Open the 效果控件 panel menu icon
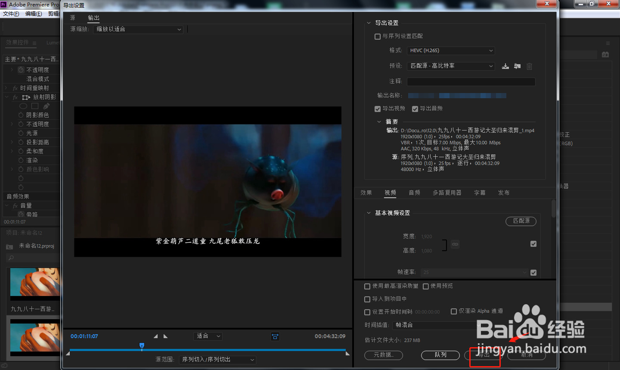 [34, 43]
